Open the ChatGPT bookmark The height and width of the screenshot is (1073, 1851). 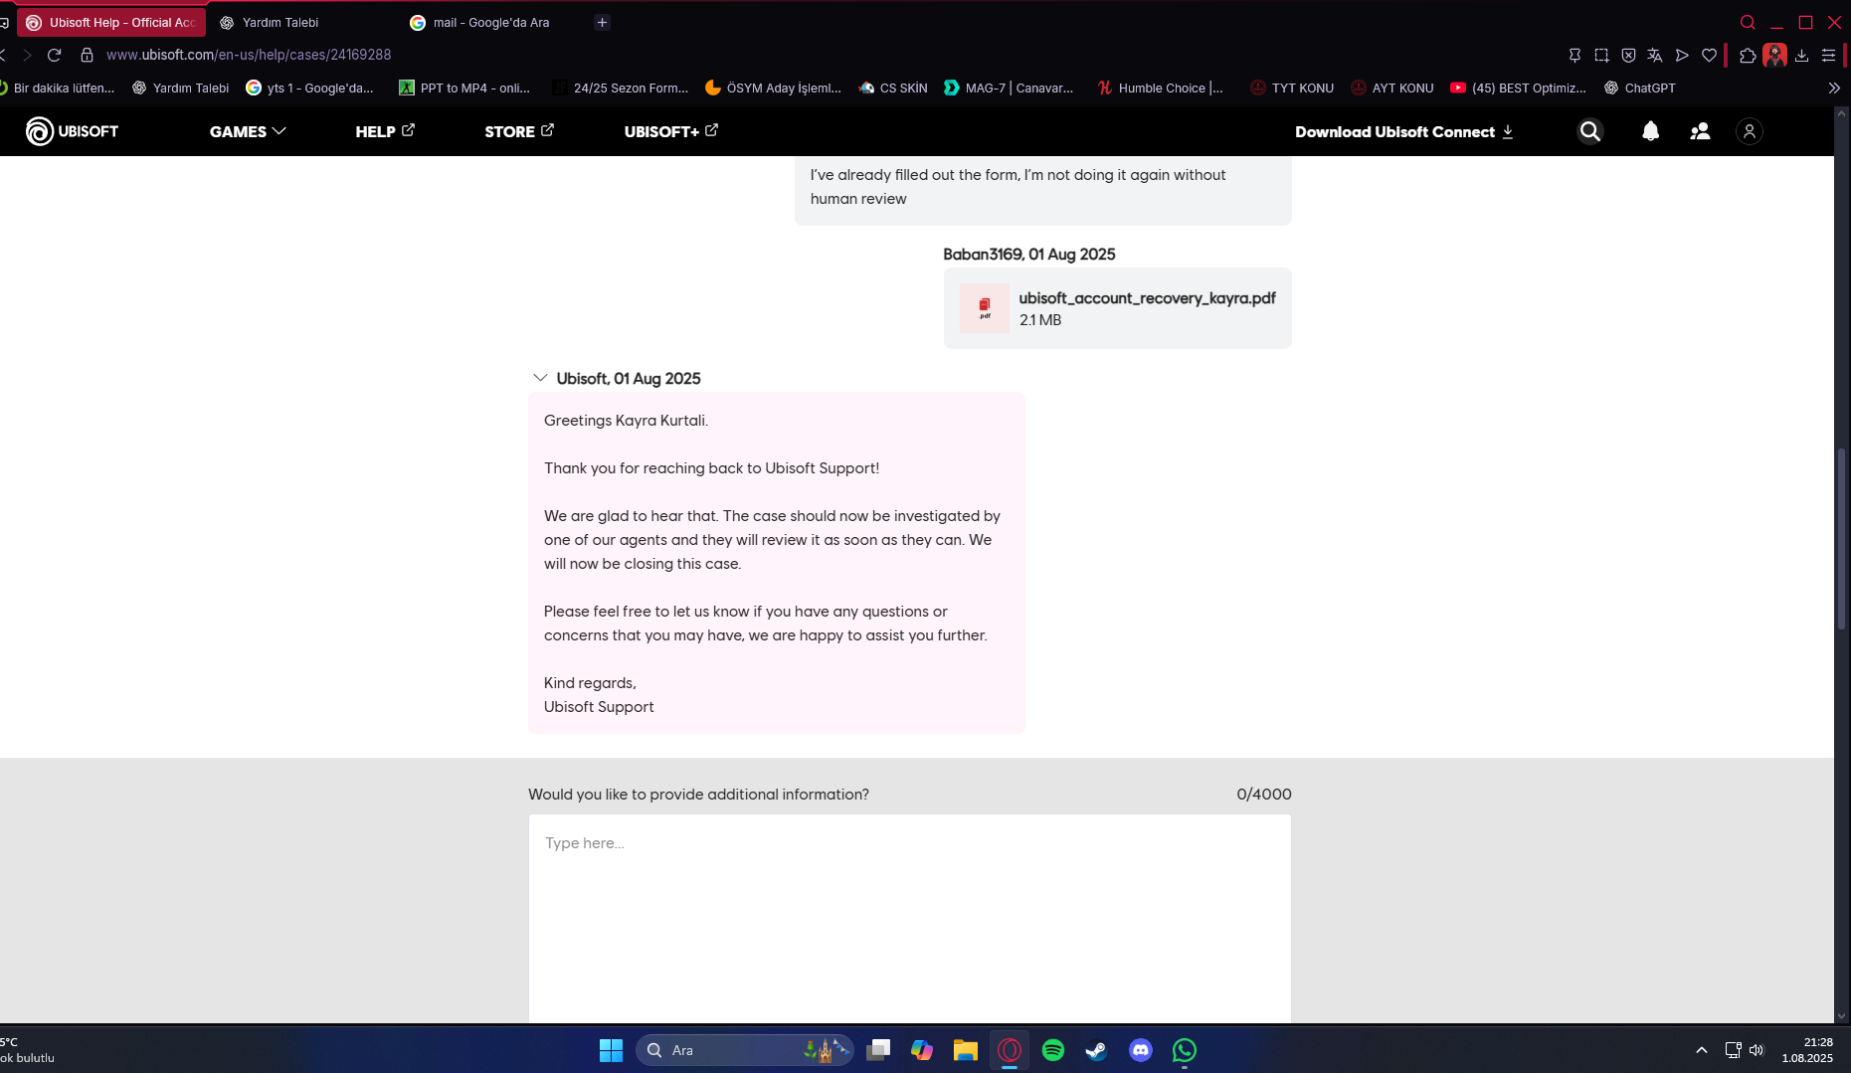[x=1639, y=88]
